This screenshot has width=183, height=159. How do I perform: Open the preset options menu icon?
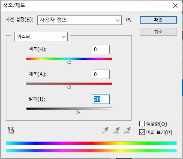129,20
